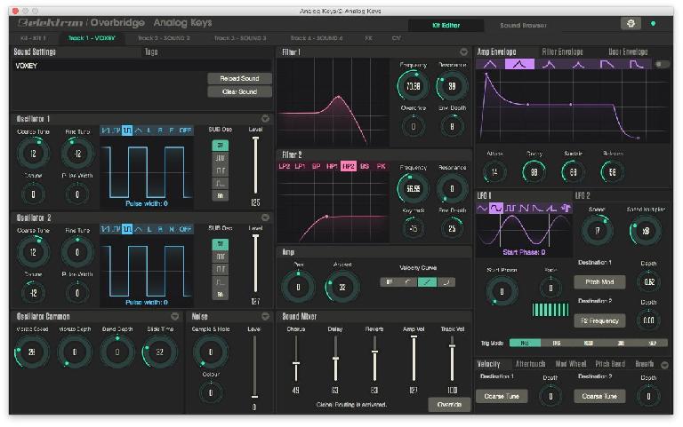Viewport: 683px width, 427px height.
Task: Select HP2 filter type in Filter 2
Action: click(348, 166)
